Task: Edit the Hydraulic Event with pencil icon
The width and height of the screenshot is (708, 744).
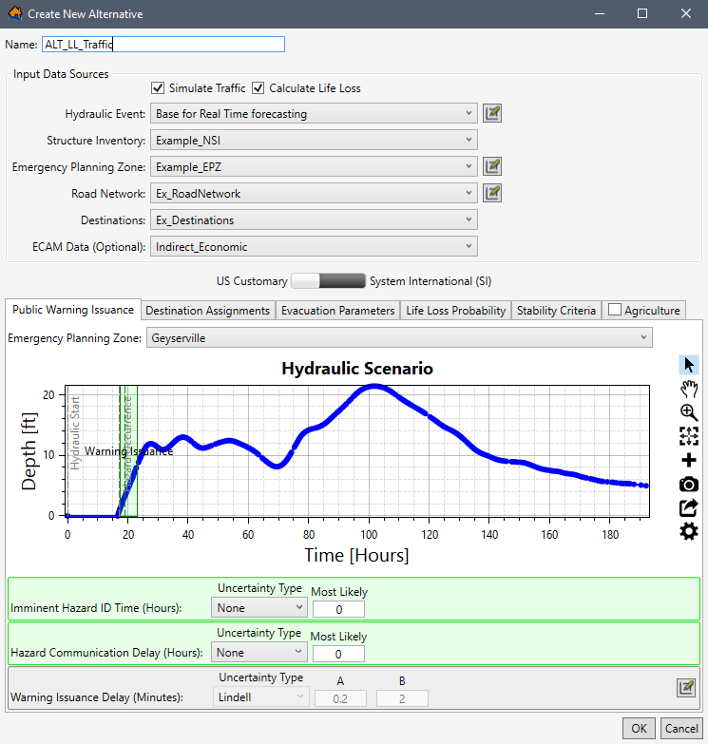Action: coord(492,113)
